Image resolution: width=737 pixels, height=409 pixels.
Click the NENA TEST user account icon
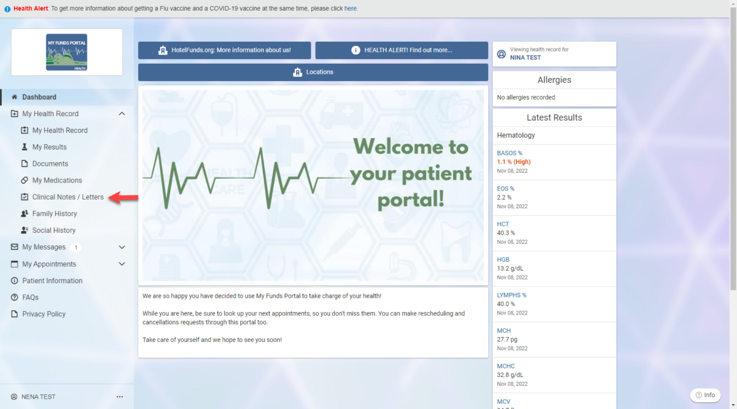point(15,397)
